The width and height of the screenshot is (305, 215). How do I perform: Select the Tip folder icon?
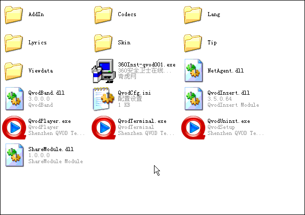point(193,43)
